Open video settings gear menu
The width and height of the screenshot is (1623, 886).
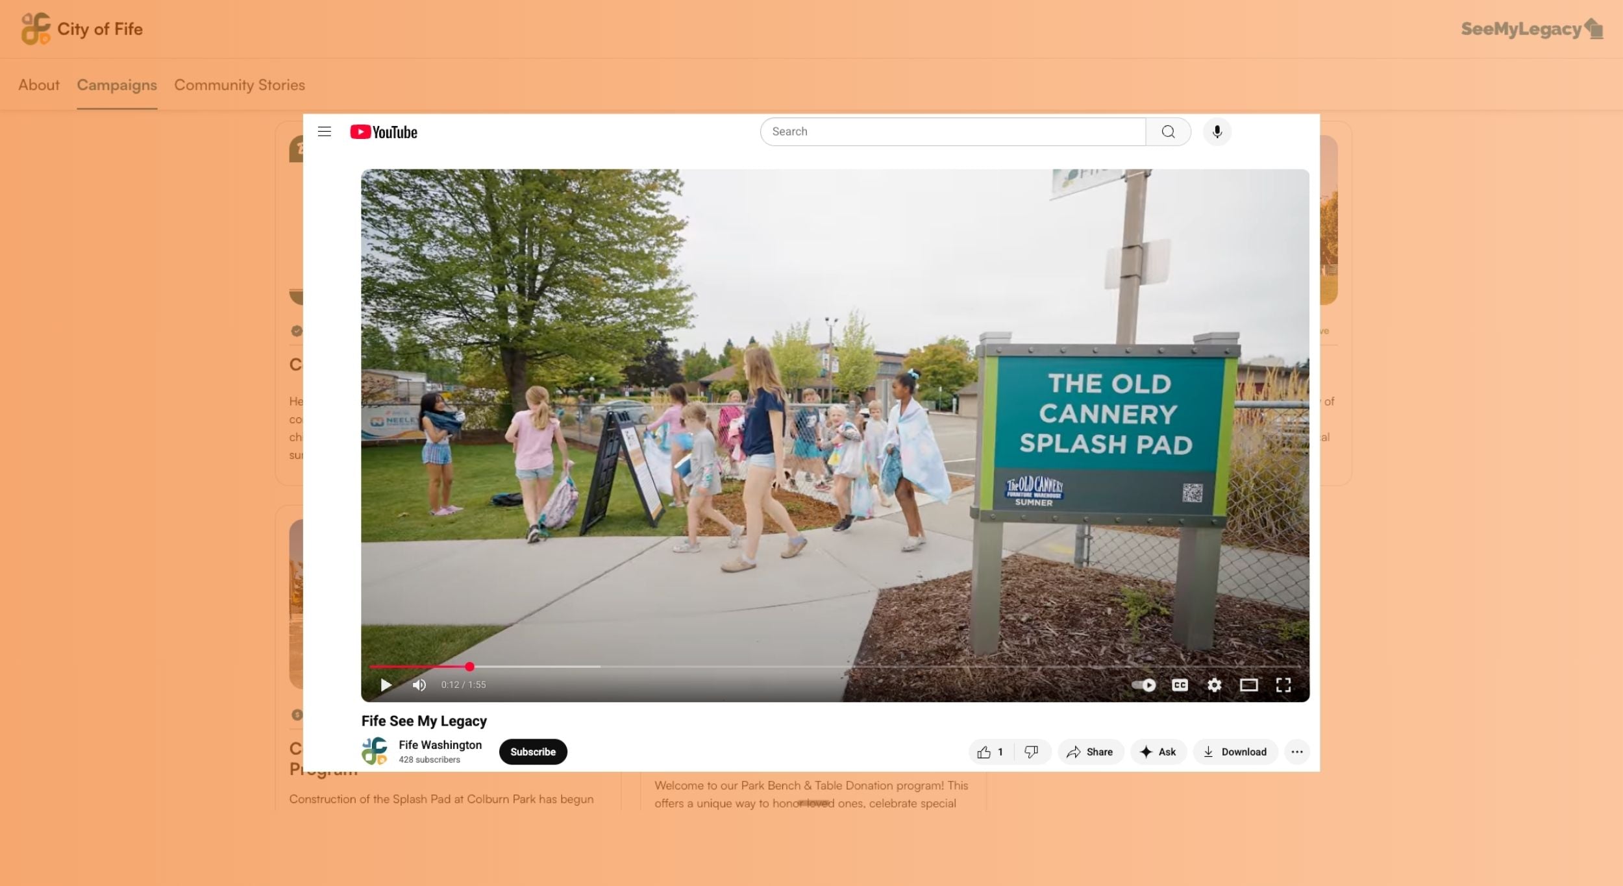click(x=1214, y=685)
